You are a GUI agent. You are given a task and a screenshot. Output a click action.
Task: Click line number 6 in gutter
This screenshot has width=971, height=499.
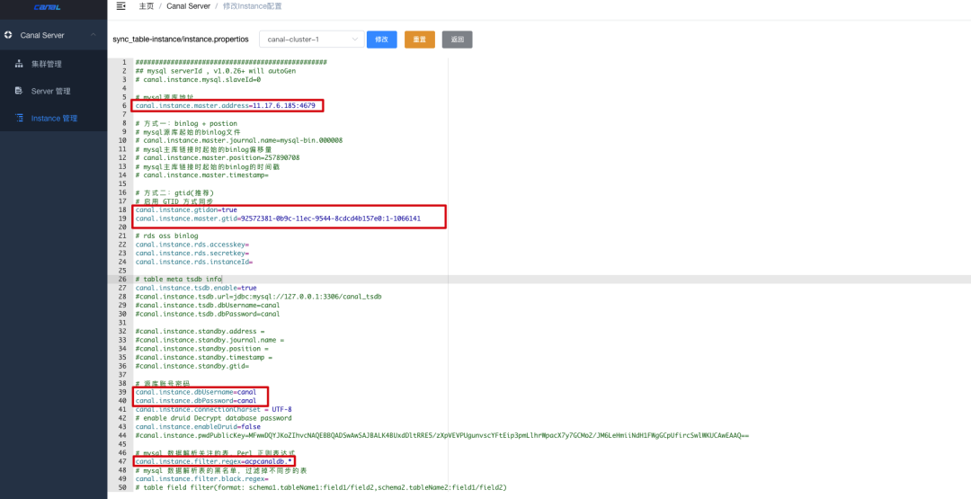click(126, 106)
